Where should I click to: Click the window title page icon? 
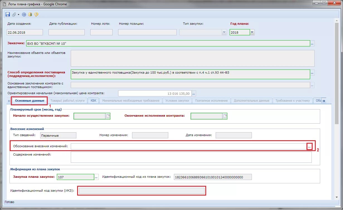[4, 4]
